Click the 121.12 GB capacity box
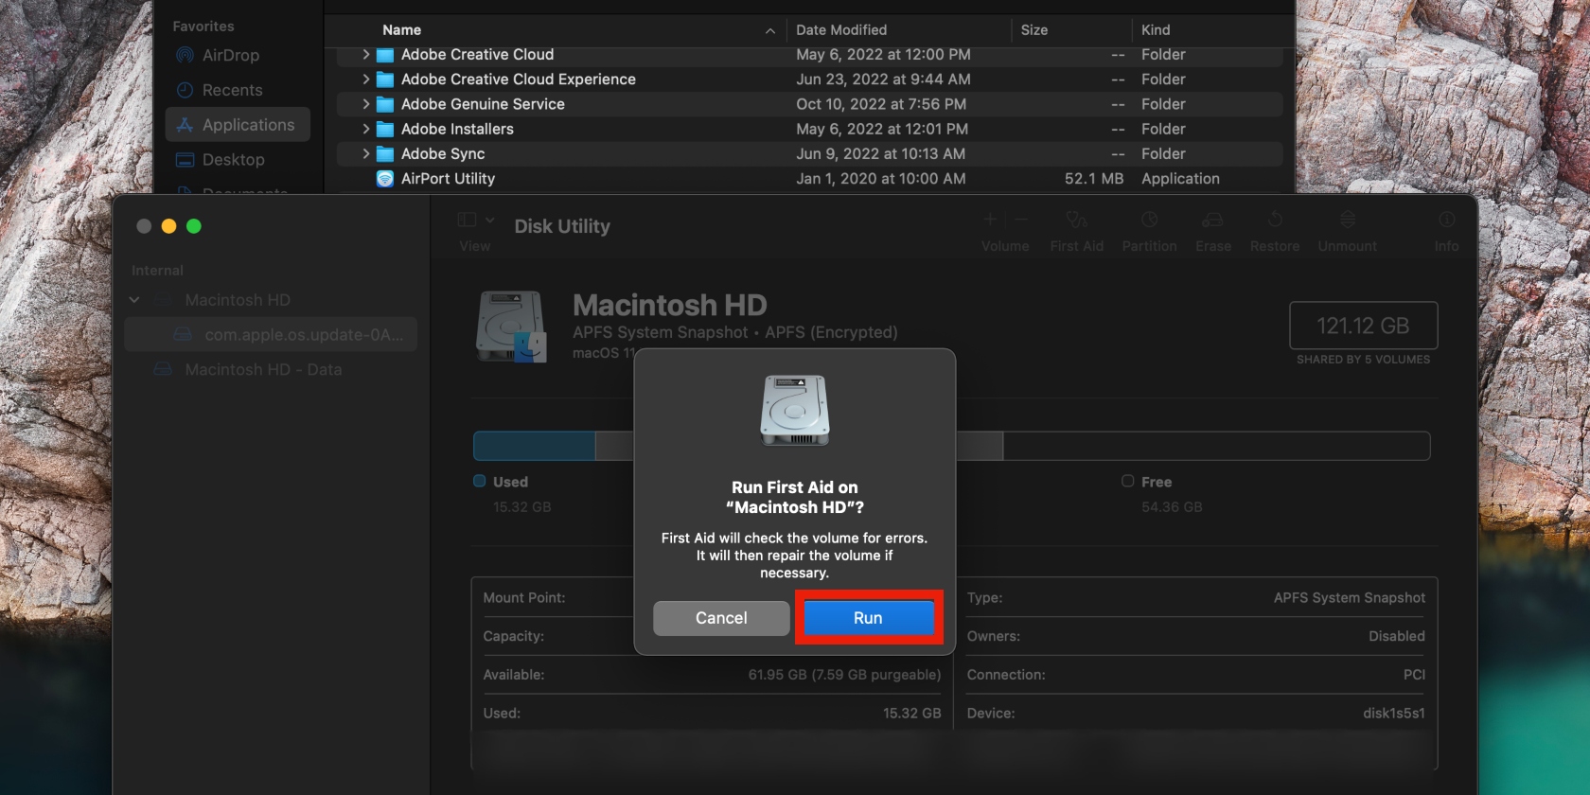 click(1363, 326)
